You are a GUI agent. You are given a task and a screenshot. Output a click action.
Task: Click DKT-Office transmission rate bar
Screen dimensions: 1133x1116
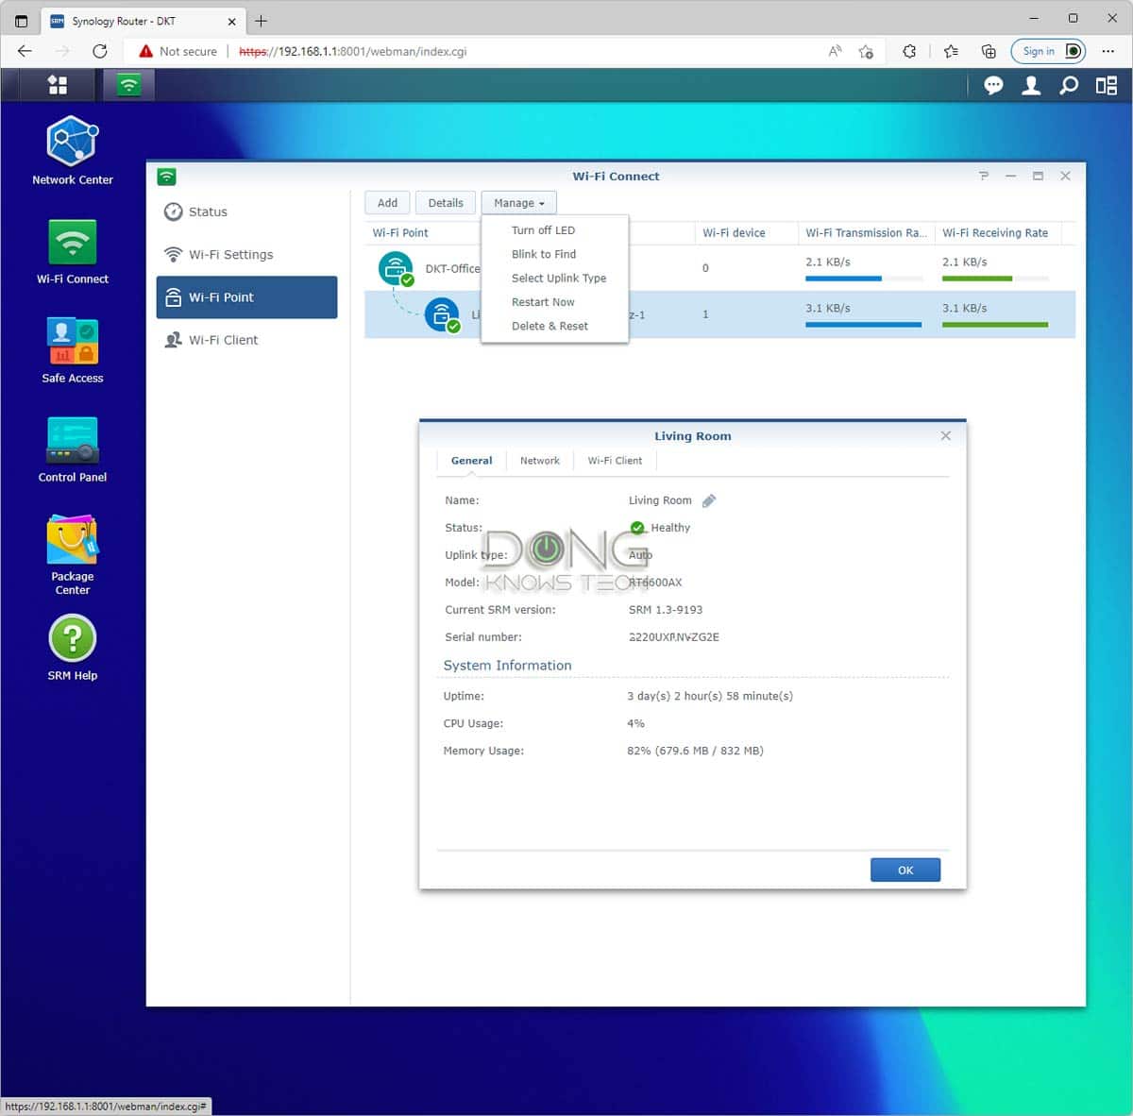(x=864, y=279)
